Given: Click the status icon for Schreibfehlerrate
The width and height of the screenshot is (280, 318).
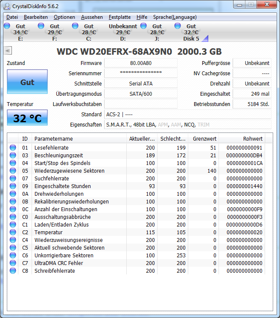Looking at the screenshot, I should 13,271.
